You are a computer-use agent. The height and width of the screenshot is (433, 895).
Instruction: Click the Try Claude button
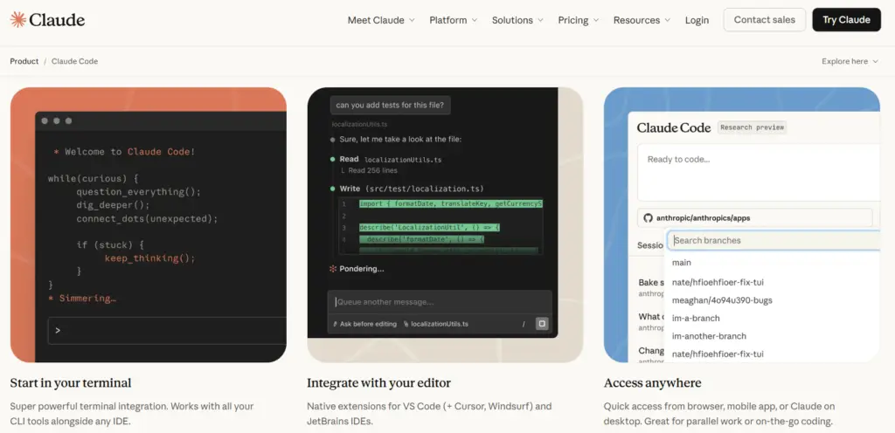pos(846,20)
